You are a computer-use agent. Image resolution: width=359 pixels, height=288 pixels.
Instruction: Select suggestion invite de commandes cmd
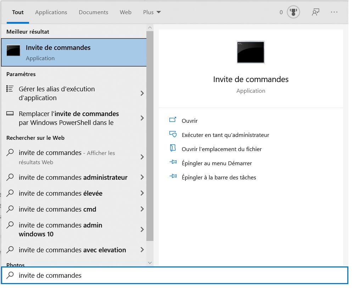pos(74,209)
